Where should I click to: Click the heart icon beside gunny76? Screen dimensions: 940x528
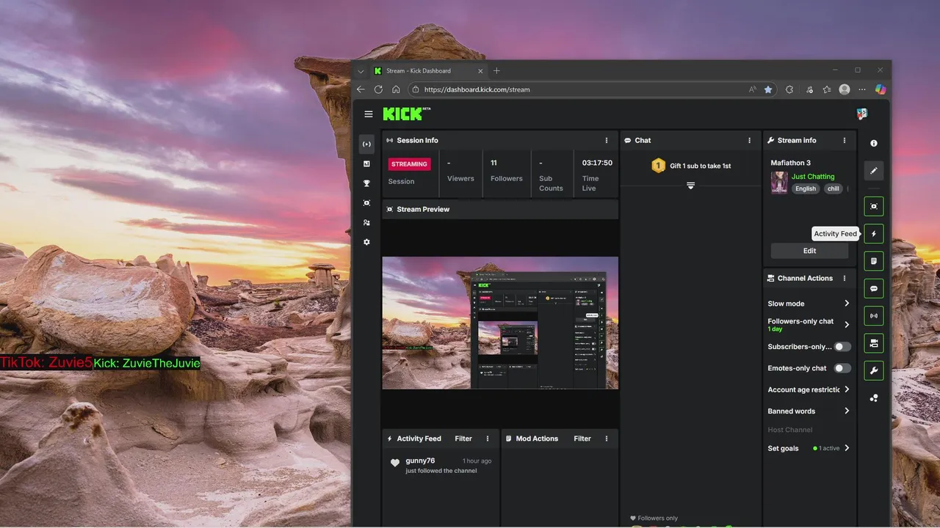pos(394,463)
